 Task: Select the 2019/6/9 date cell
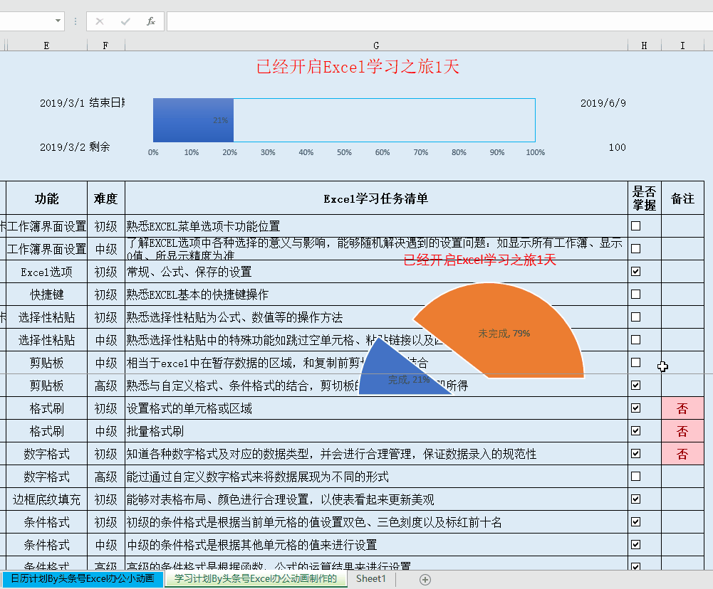point(603,103)
